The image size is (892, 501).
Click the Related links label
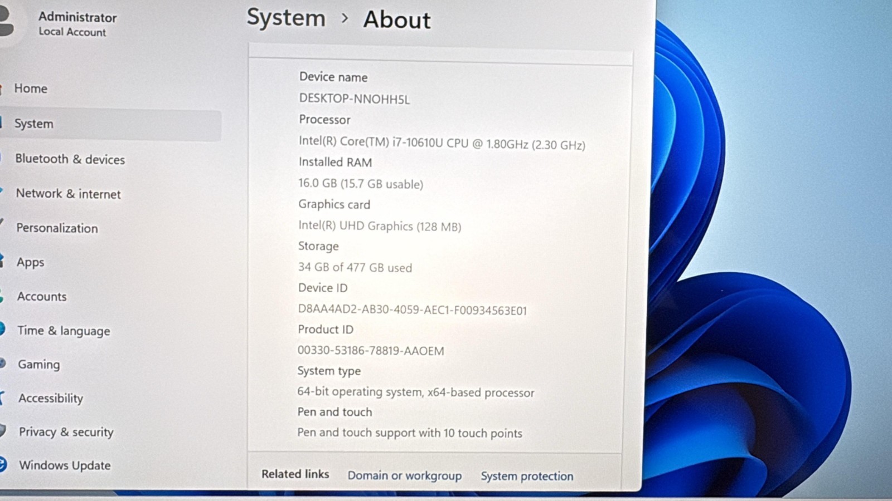click(295, 474)
